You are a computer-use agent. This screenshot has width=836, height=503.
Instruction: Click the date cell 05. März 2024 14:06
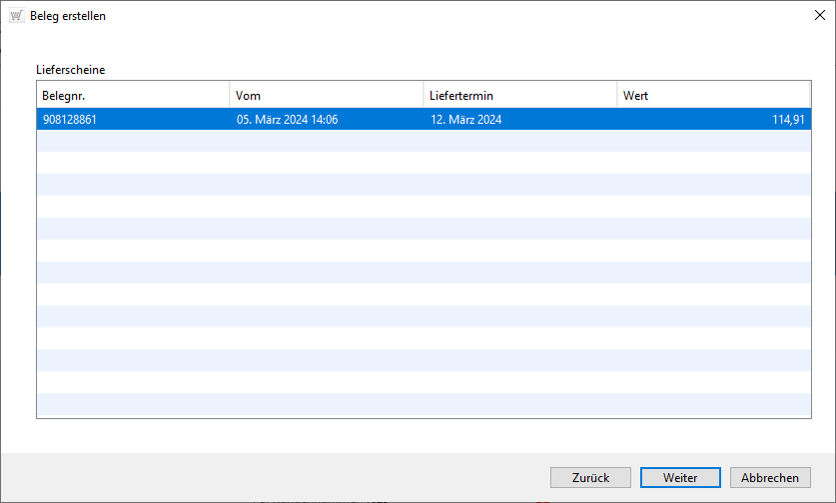click(x=287, y=120)
